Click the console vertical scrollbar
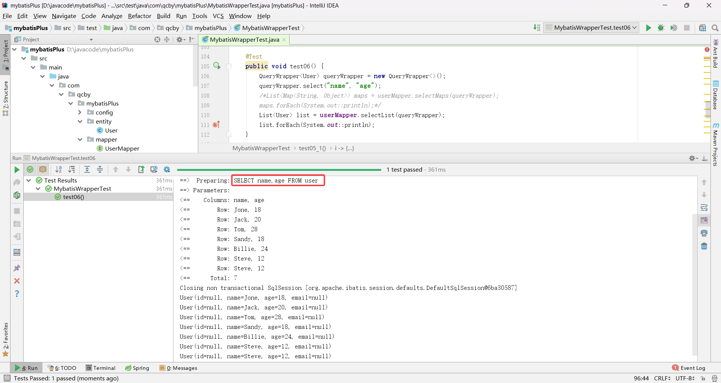Image resolution: width=721 pixels, height=383 pixels. (x=695, y=285)
